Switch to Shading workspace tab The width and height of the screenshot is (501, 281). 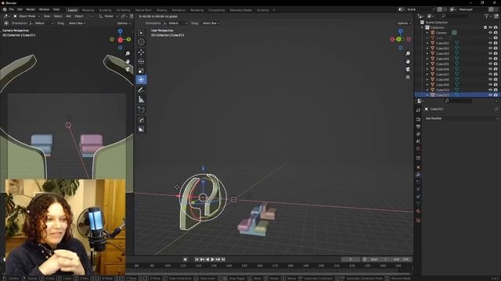pyautogui.click(x=162, y=10)
